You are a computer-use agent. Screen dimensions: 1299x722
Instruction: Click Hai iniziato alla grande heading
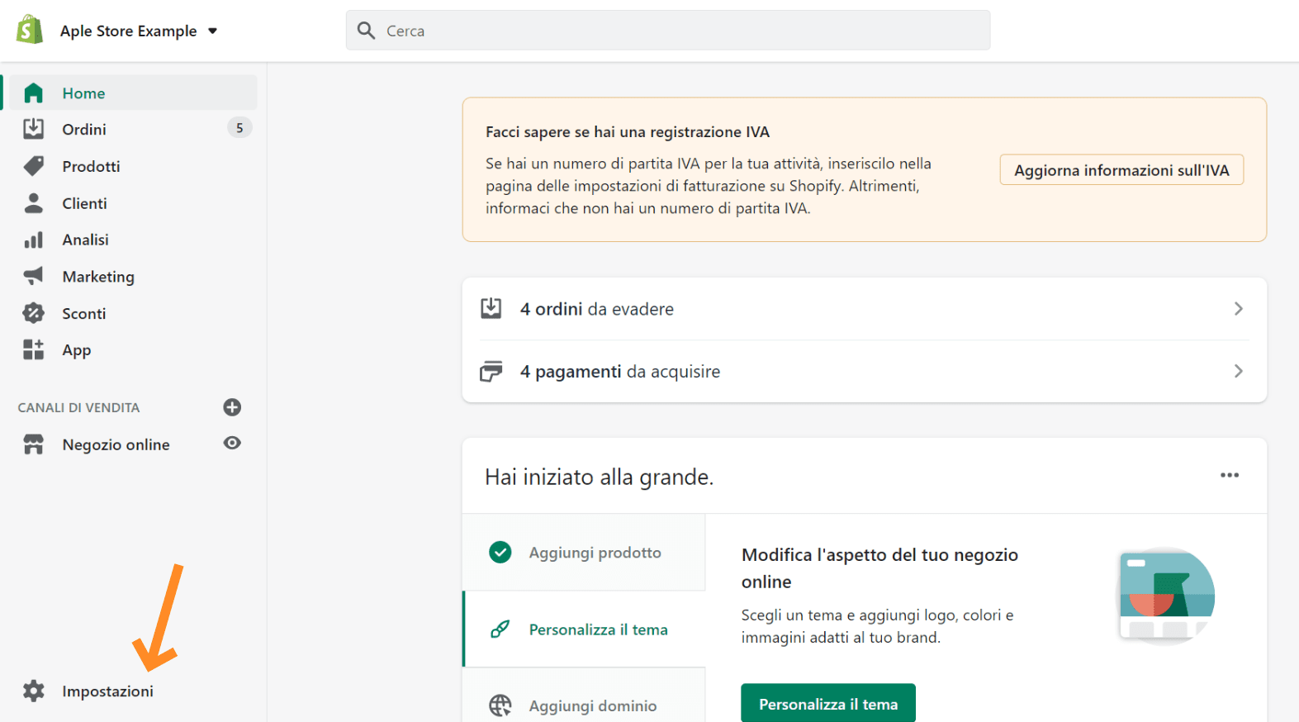[x=599, y=477]
